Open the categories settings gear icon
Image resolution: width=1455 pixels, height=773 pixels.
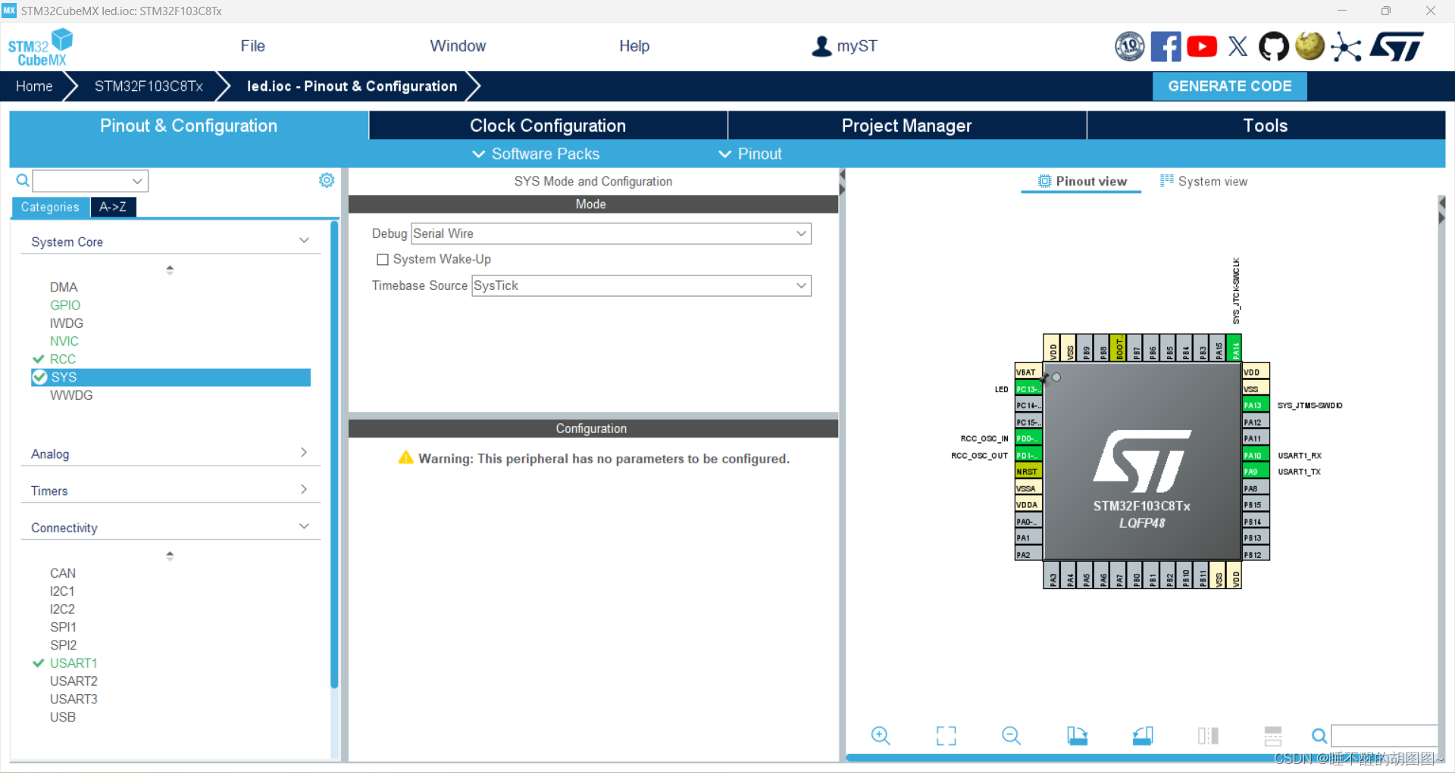pyautogui.click(x=327, y=180)
